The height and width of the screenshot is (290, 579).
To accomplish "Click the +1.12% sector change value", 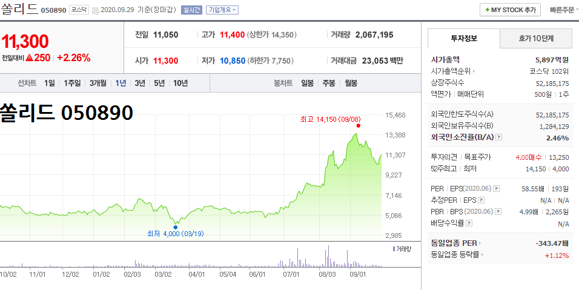I will pyautogui.click(x=557, y=255).
